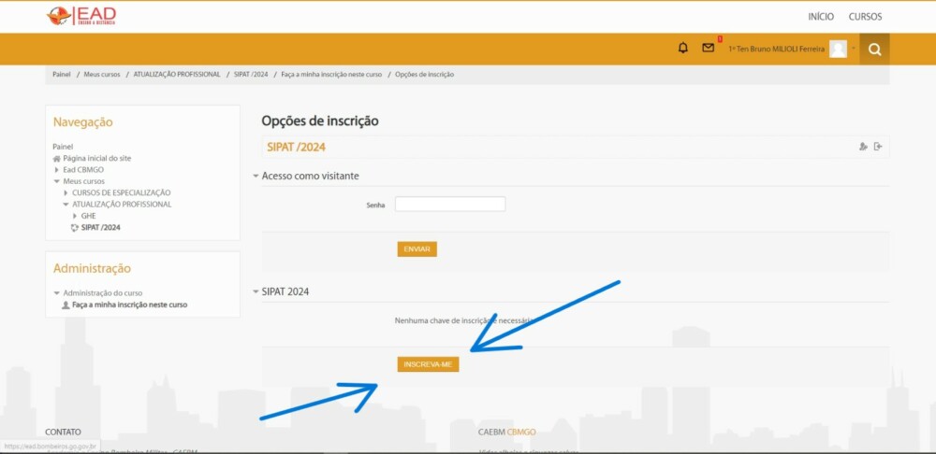Click the home icon for Página inicial do site
Screen dimensions: 936x454
click(x=57, y=159)
